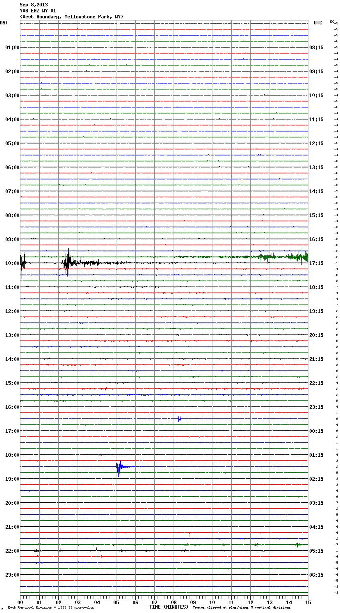Click the small blue blip after 16:00
Screen dimensions: 340x613
click(x=179, y=419)
